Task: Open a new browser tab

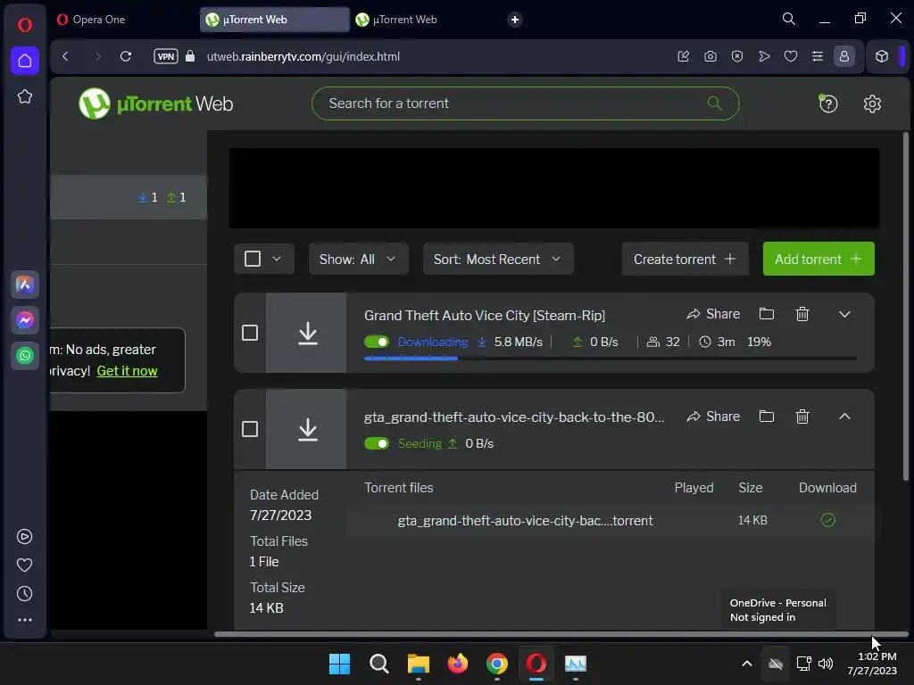Action: click(515, 20)
